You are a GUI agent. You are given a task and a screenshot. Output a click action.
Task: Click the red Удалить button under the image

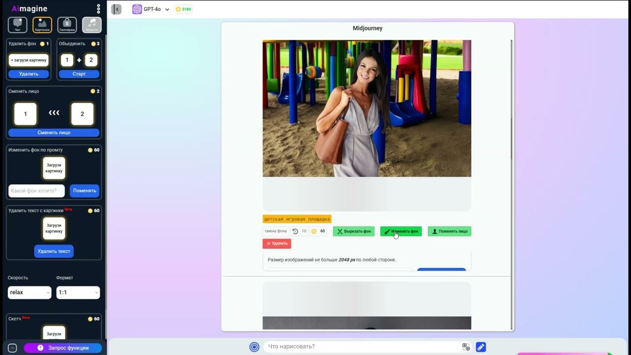pyautogui.click(x=277, y=244)
